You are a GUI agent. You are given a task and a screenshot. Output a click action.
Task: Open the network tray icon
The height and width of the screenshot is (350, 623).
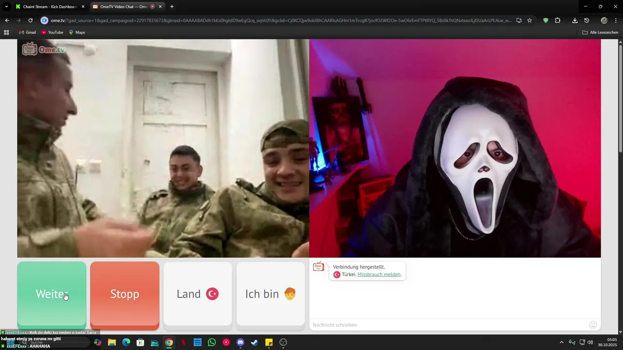582,342
